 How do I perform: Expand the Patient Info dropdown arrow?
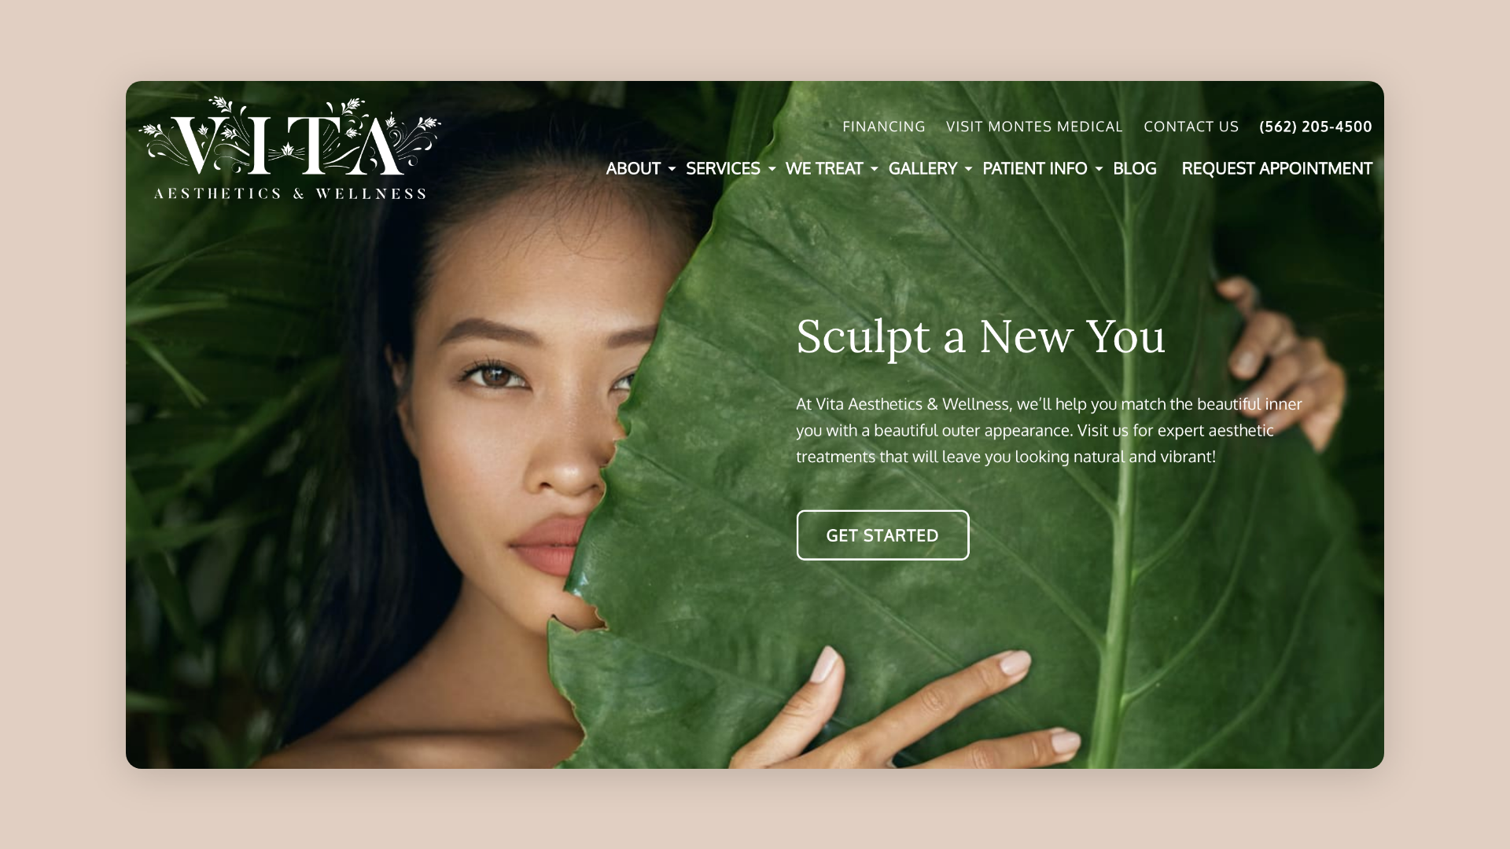1099,169
